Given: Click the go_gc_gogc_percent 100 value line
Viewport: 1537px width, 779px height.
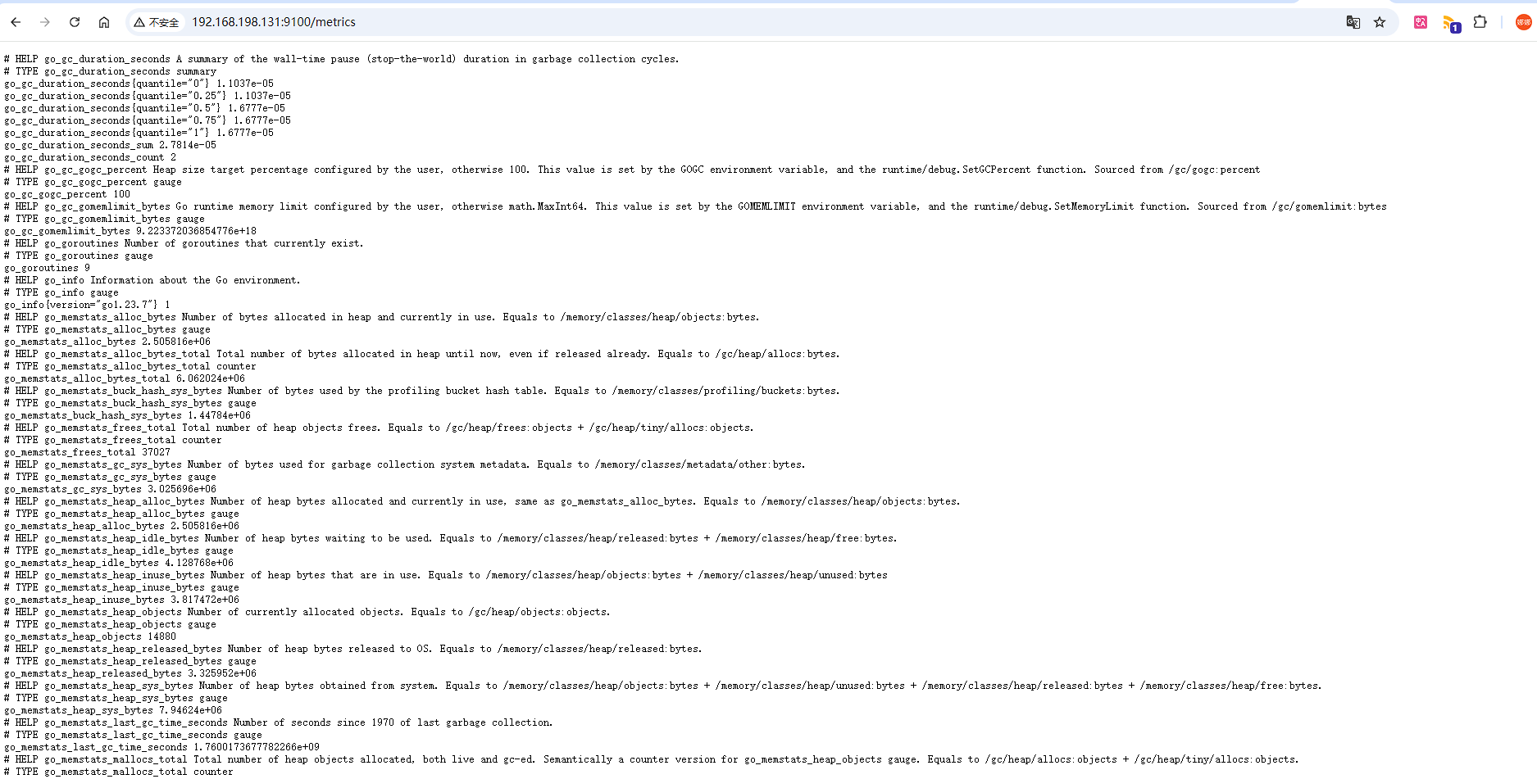Looking at the screenshot, I should [x=67, y=194].
